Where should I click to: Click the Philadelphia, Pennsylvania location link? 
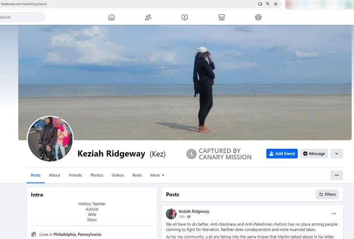77,235
